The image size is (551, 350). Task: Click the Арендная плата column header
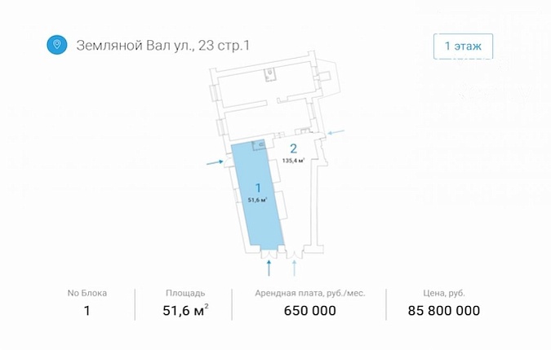coord(310,293)
